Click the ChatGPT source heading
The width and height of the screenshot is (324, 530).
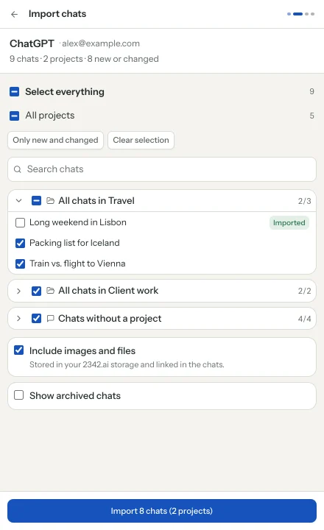[32, 43]
